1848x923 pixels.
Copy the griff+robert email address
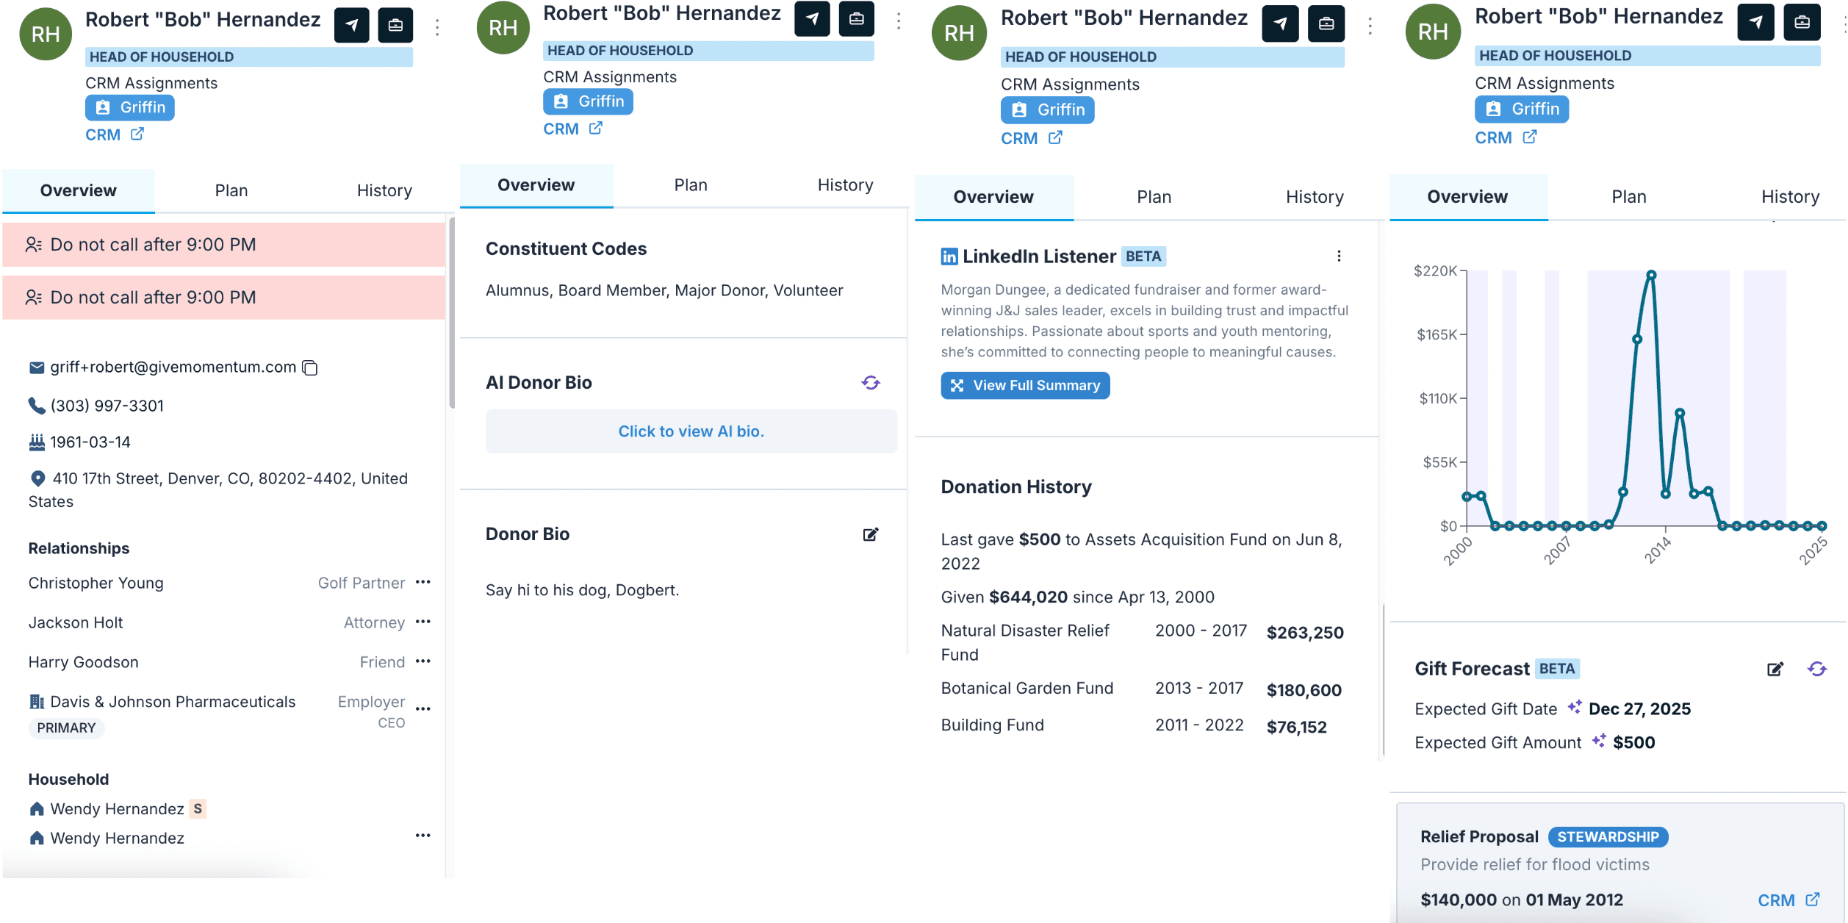click(310, 367)
